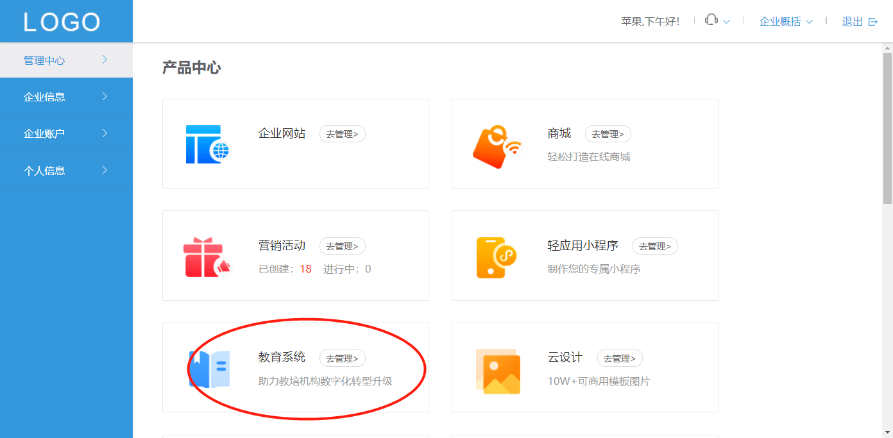The height and width of the screenshot is (438, 893).
Task: Click the 企业网站 website icon
Action: tap(207, 144)
